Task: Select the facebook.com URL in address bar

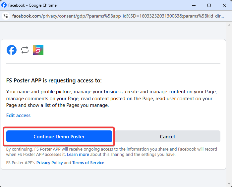Action: [x=118, y=16]
